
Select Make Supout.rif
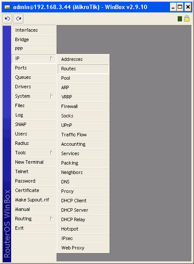point(34,200)
